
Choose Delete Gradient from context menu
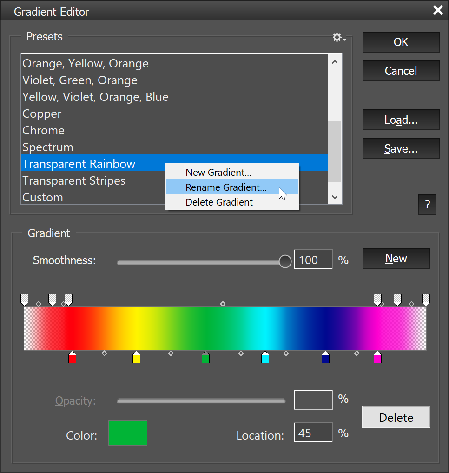point(219,202)
